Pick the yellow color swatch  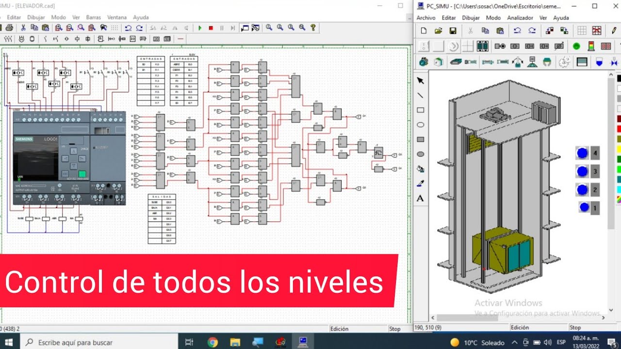point(619,149)
